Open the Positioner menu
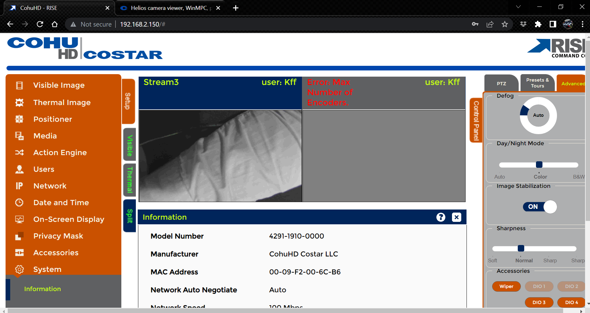This screenshot has width=590, height=313. tap(52, 119)
